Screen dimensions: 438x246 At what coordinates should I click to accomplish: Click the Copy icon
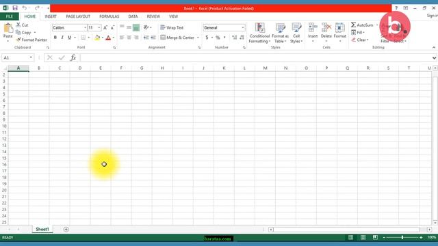coord(18,32)
